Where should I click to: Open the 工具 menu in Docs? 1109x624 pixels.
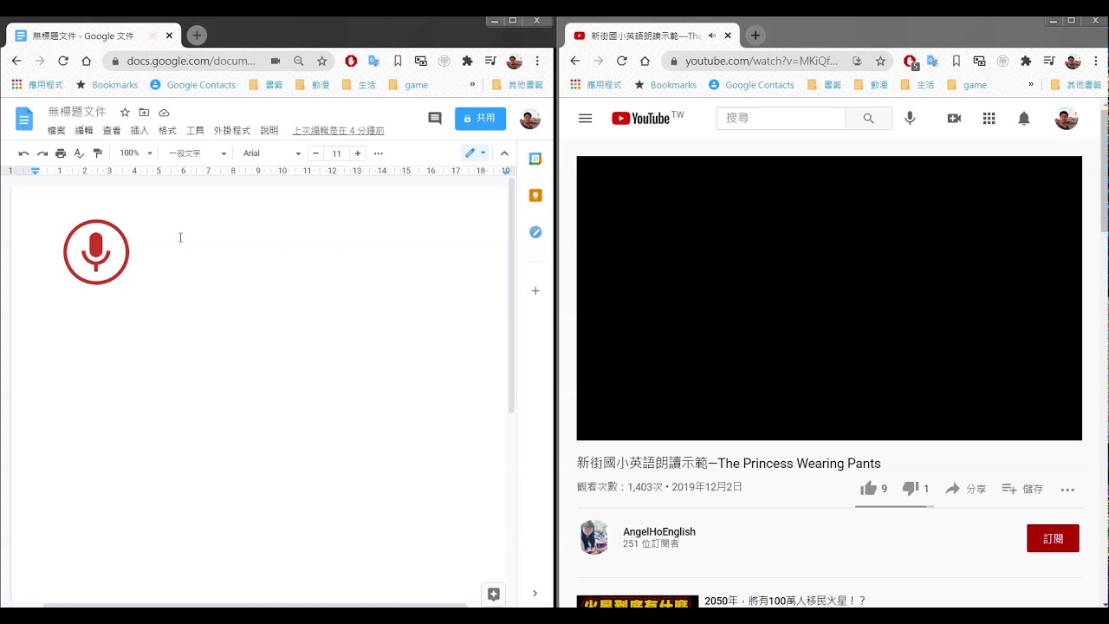(195, 131)
